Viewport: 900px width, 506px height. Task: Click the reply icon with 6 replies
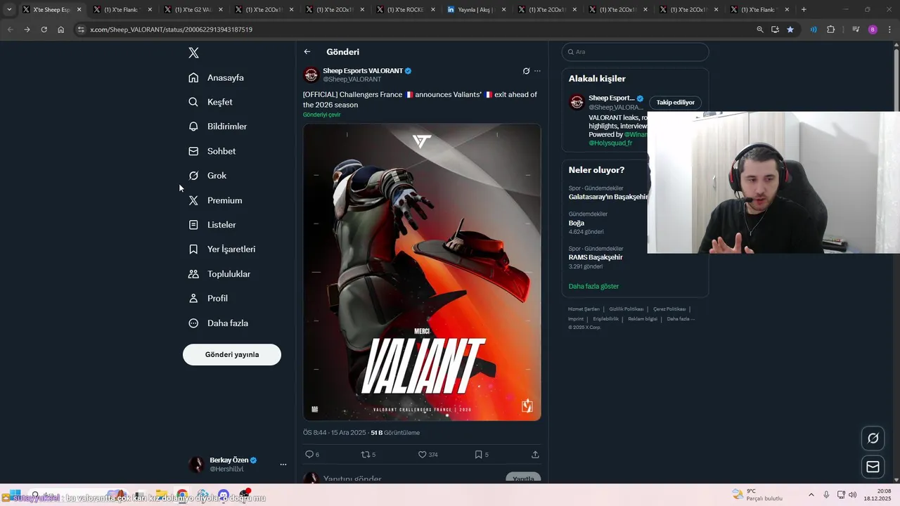pos(309,455)
